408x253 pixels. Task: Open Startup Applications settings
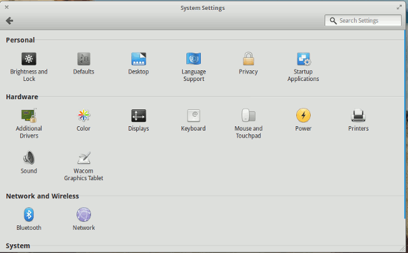(x=303, y=60)
